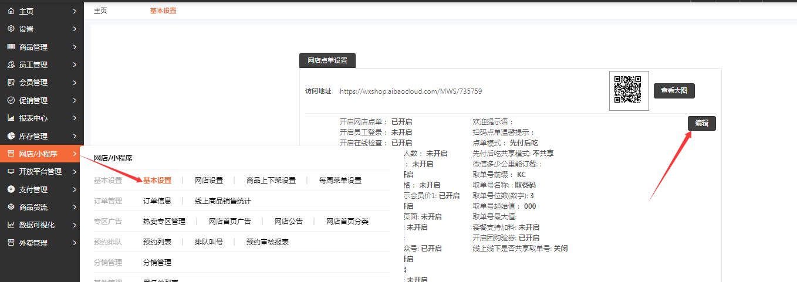797x282 pixels.
Task: Select the 网店点单设置 tab
Action: (x=327, y=60)
